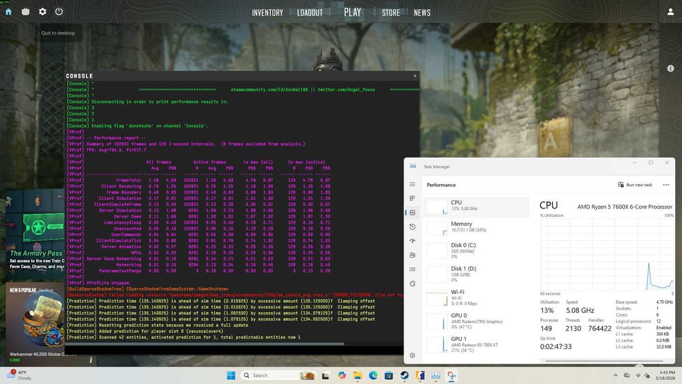Open Task Manager Performance page icon
This screenshot has height=384, width=682.
(x=413, y=213)
